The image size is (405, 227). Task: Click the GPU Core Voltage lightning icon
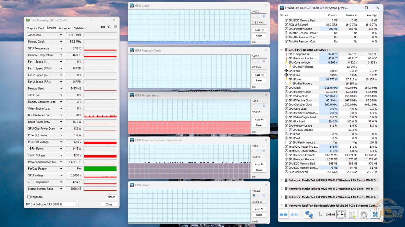click(286, 62)
